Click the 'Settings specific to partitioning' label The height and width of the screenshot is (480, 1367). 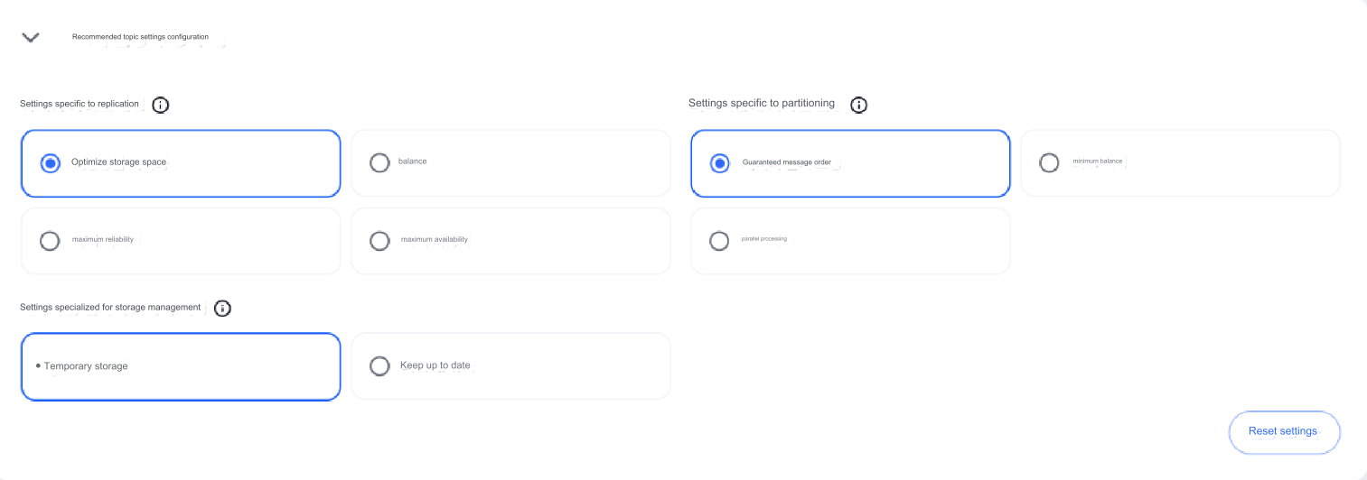(761, 104)
